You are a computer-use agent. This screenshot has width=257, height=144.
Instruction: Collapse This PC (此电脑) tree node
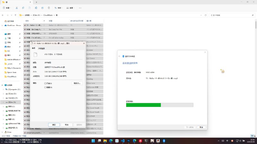2,85
